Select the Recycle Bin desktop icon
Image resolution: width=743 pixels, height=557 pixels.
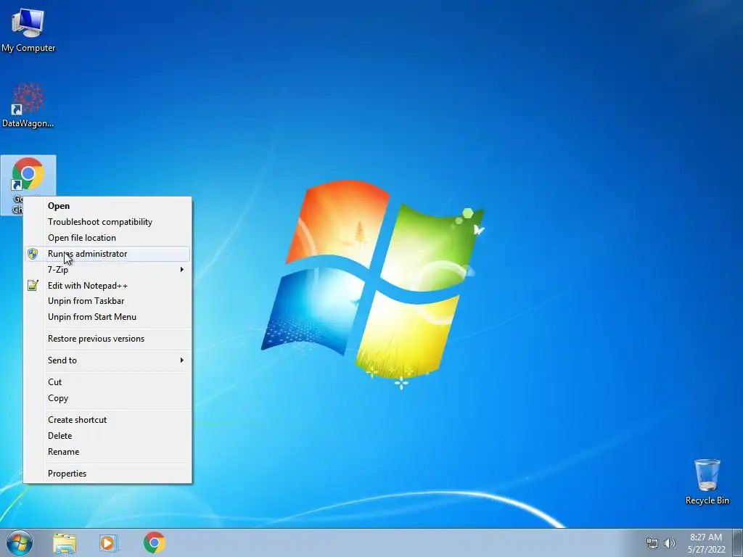point(707,482)
